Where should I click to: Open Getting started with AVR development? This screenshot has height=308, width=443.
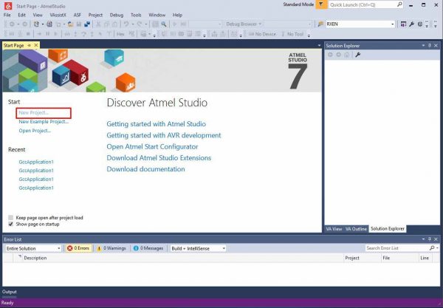coord(164,135)
